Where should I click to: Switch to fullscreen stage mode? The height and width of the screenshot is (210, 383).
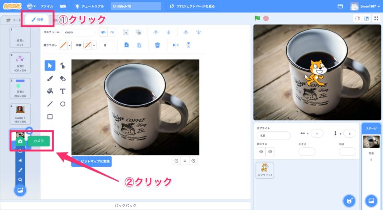376,19
